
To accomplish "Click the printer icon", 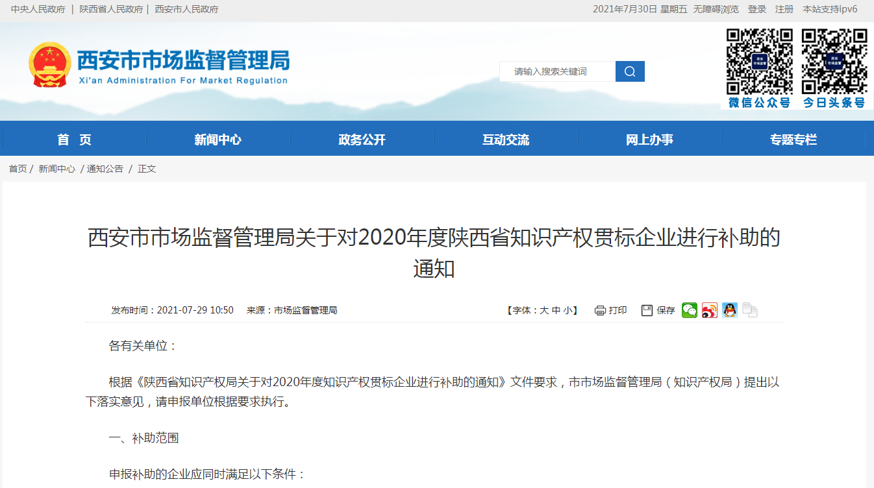I will (600, 310).
